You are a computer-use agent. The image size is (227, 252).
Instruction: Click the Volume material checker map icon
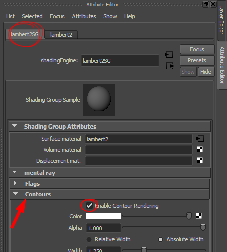click(200, 149)
